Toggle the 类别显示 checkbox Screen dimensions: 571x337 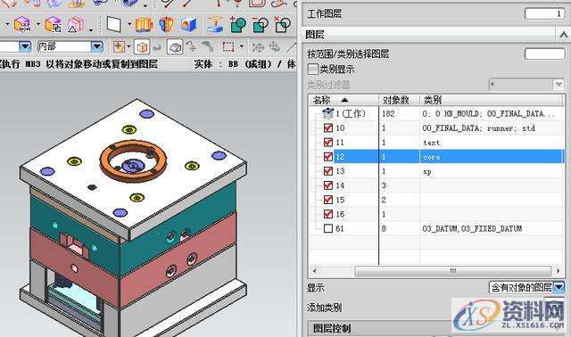313,70
